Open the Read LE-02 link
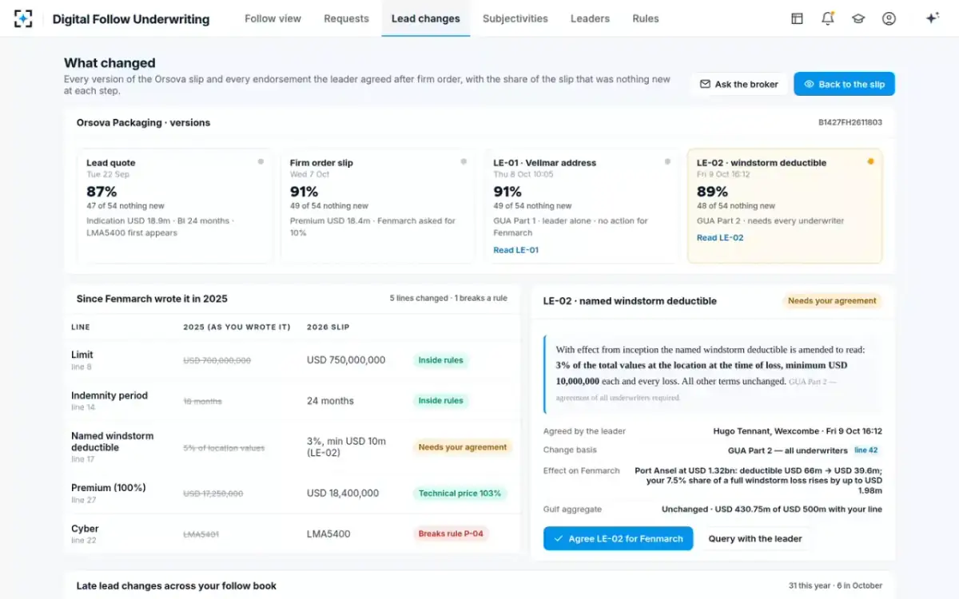The image size is (959, 599). [719, 238]
